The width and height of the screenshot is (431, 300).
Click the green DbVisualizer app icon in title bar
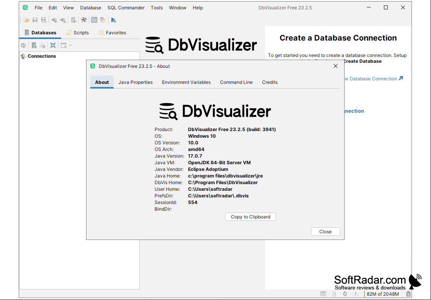[x=25, y=7]
